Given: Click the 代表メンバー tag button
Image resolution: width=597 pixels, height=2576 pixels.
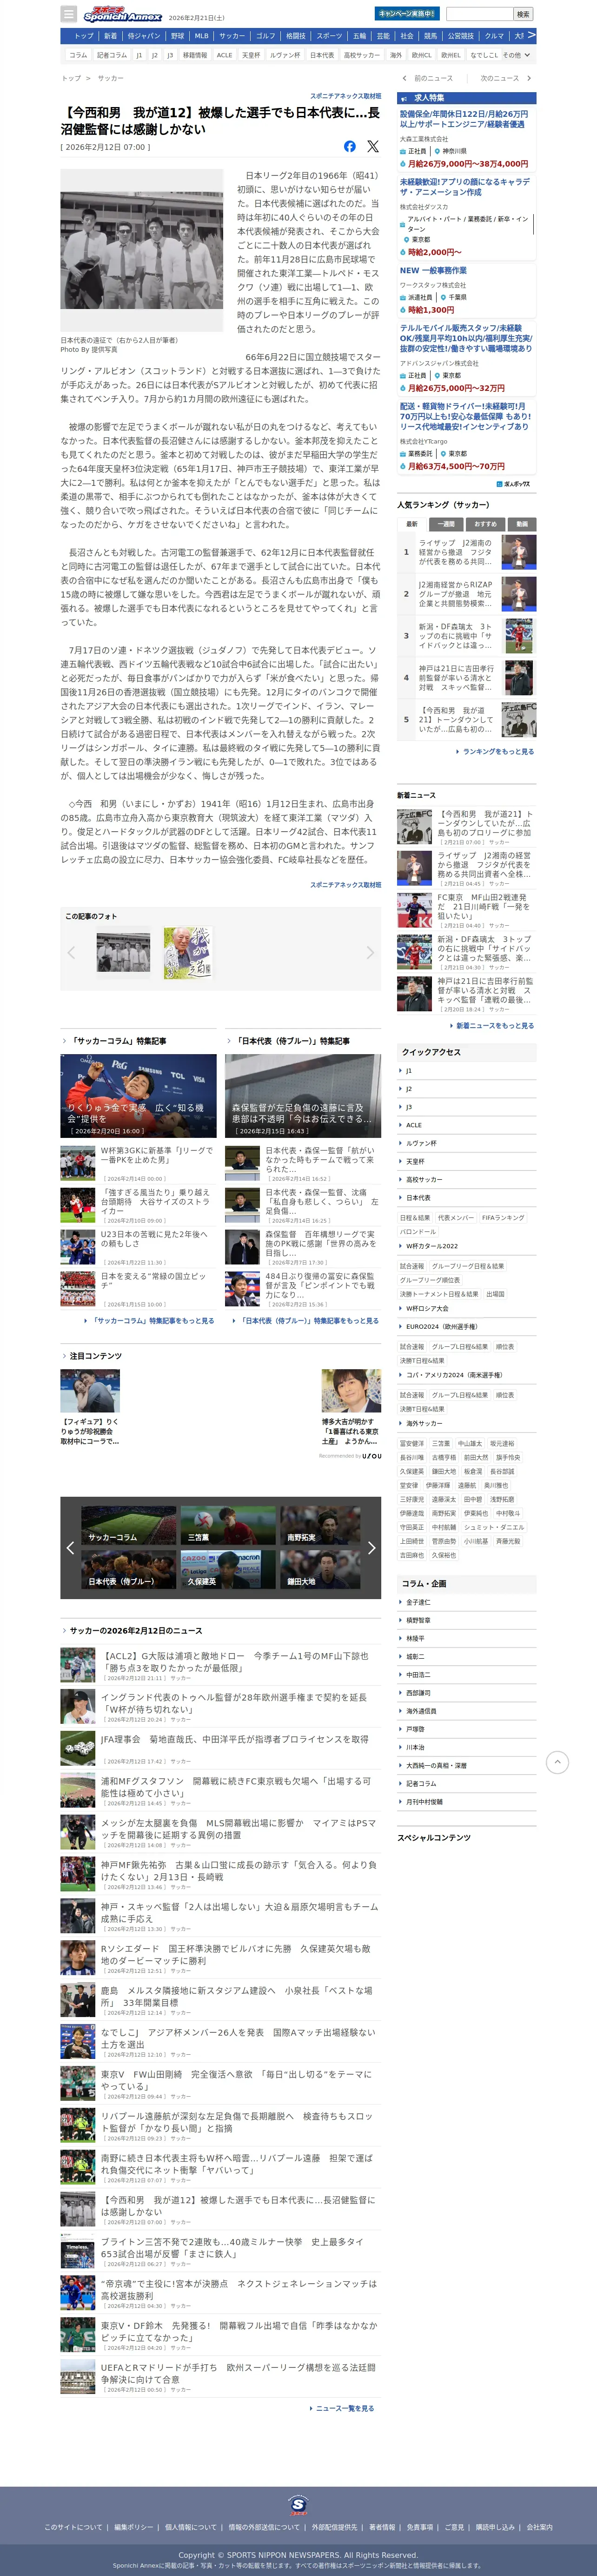Looking at the screenshot, I should (x=455, y=1217).
